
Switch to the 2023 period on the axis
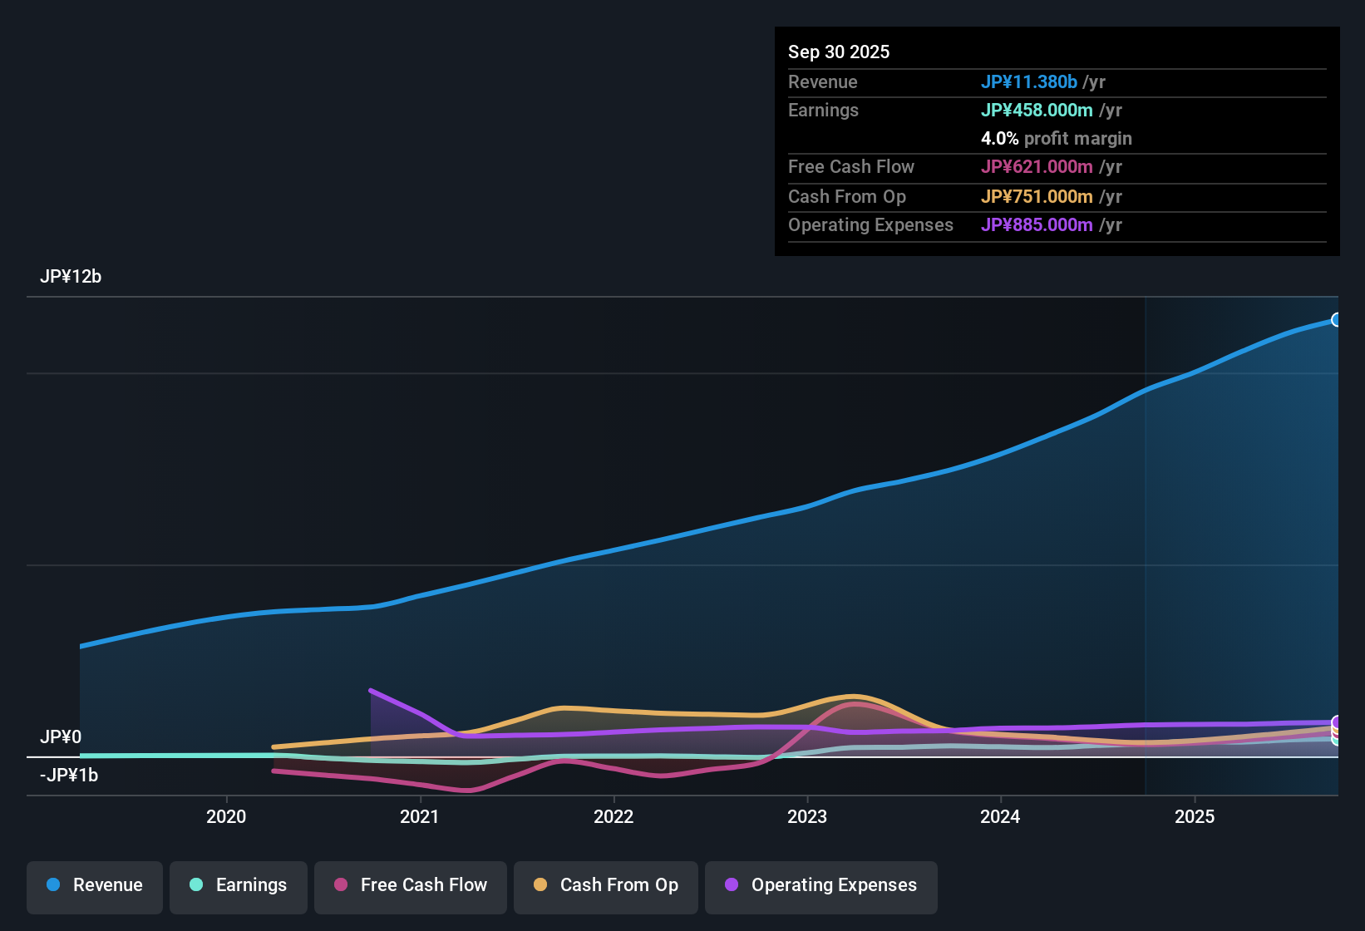pyautogui.click(x=808, y=817)
